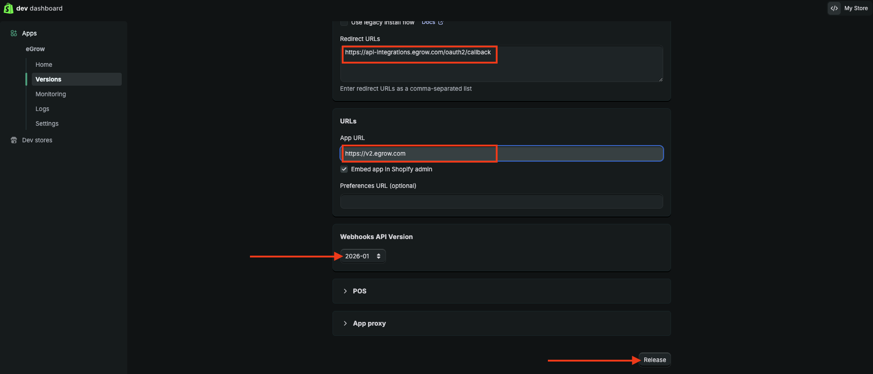Go to Logs in the sidebar
The width and height of the screenshot is (873, 374).
pos(42,109)
